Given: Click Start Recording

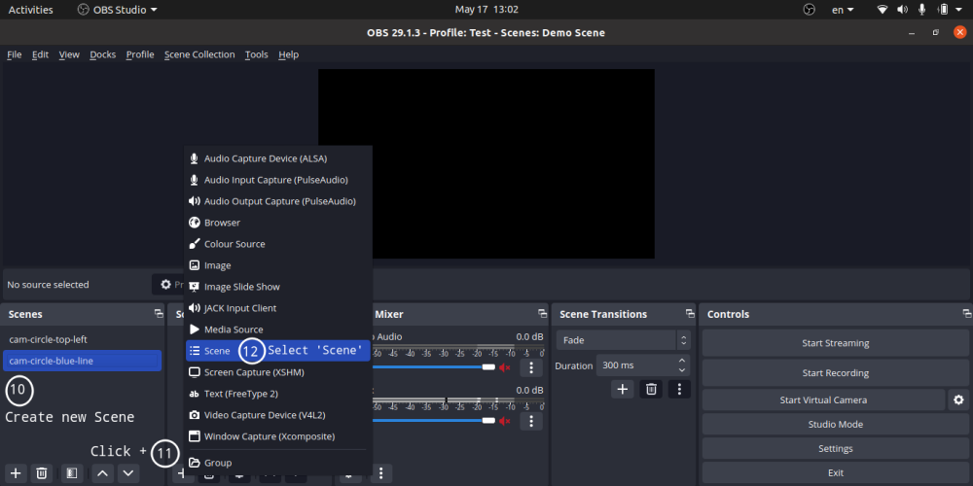Looking at the screenshot, I should click(835, 373).
